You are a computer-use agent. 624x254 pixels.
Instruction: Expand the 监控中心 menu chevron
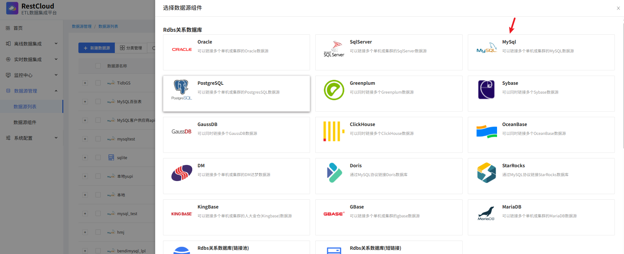[x=56, y=75]
